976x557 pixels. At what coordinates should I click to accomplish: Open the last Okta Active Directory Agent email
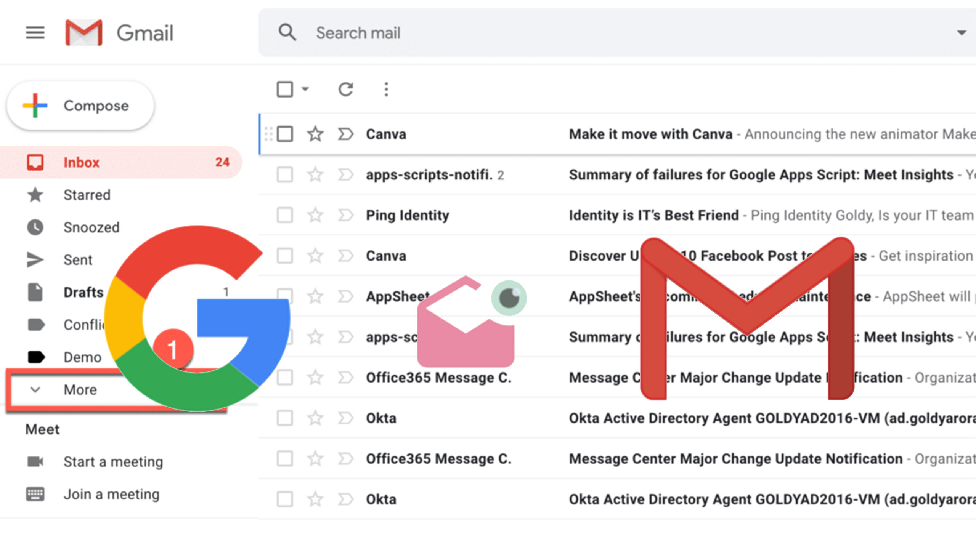[x=617, y=499]
